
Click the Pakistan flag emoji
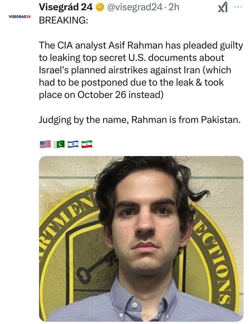(x=59, y=144)
